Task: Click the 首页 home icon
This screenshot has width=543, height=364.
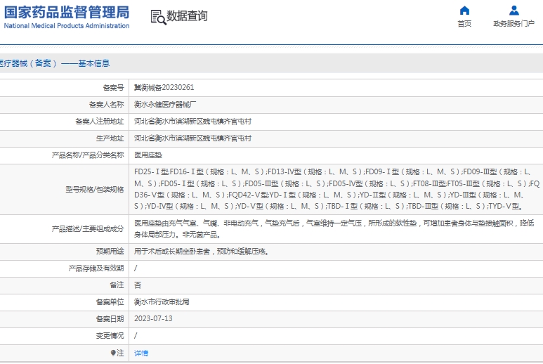Action: click(464, 11)
